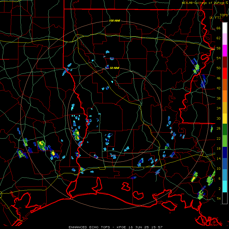Click the legend value 62
Screen dimensions: 229x229
pyautogui.click(x=219, y=38)
